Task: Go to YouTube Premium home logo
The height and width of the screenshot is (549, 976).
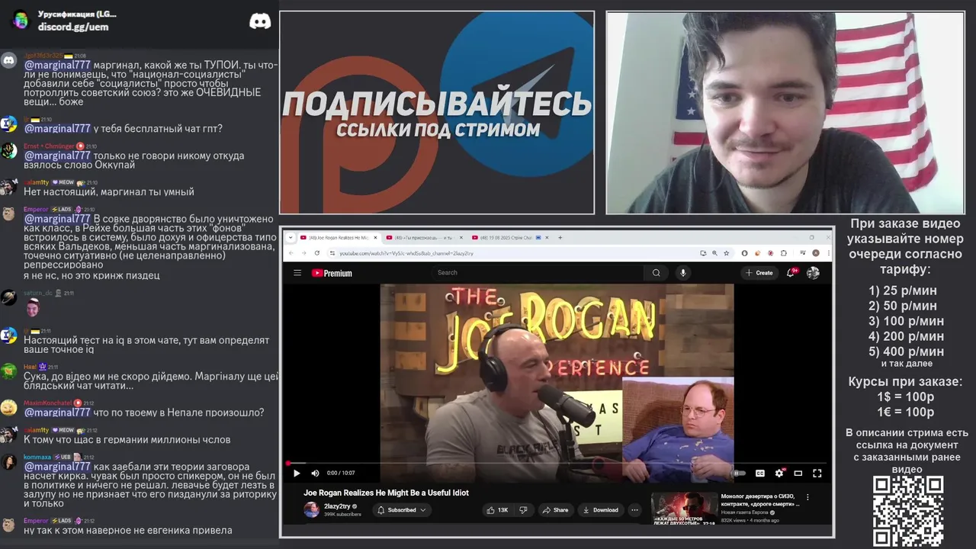Action: [332, 273]
